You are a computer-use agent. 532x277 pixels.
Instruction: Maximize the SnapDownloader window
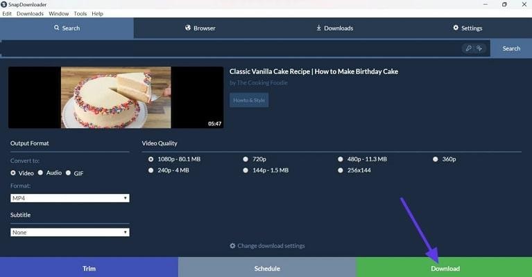[x=504, y=4]
